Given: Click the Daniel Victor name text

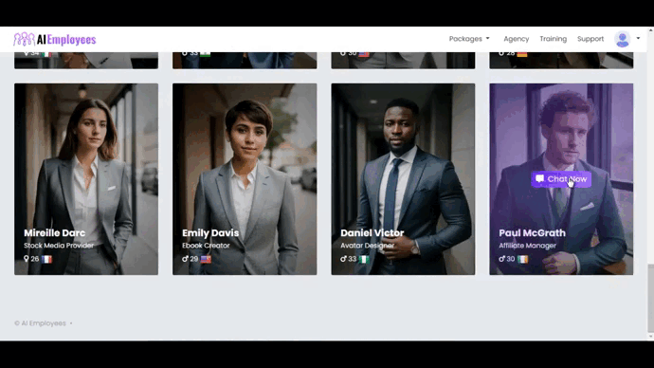Looking at the screenshot, I should (x=372, y=232).
